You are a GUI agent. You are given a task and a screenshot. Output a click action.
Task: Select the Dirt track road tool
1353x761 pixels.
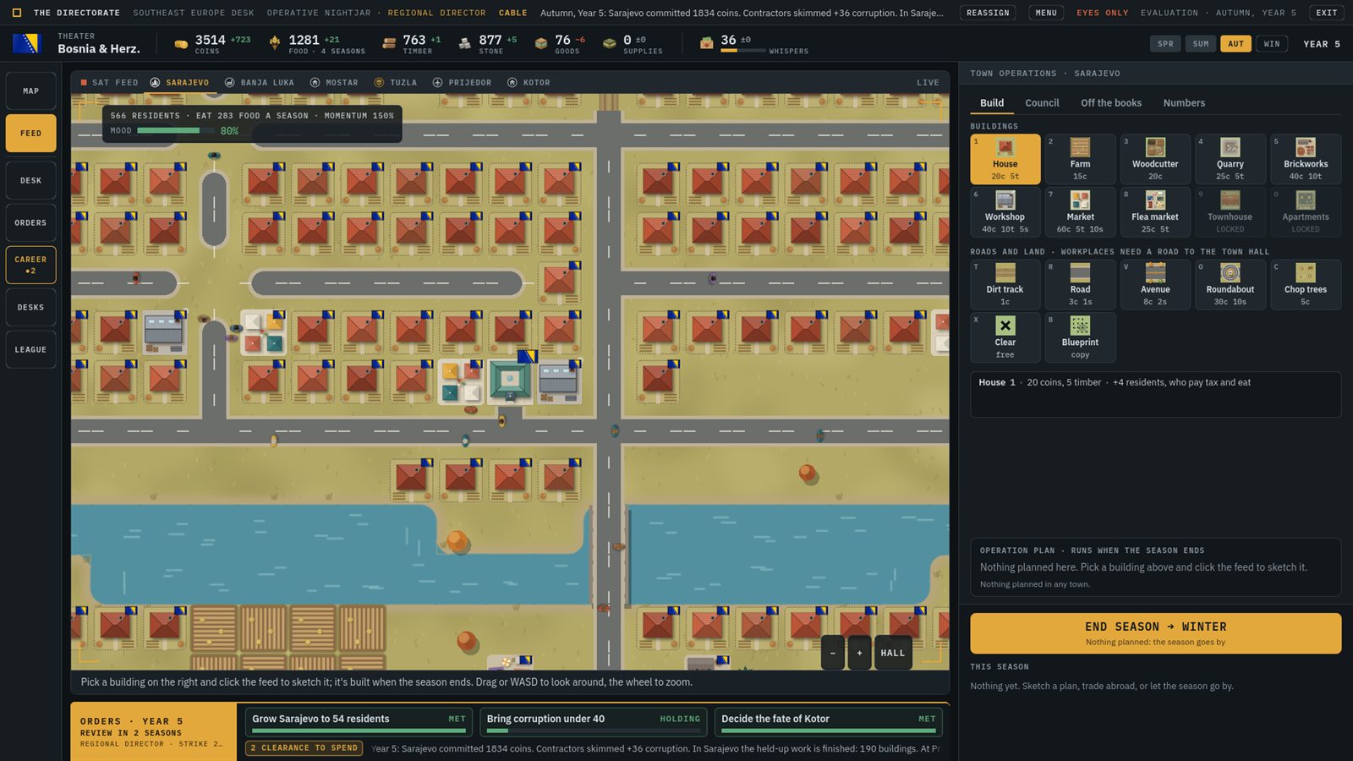[x=1005, y=284]
